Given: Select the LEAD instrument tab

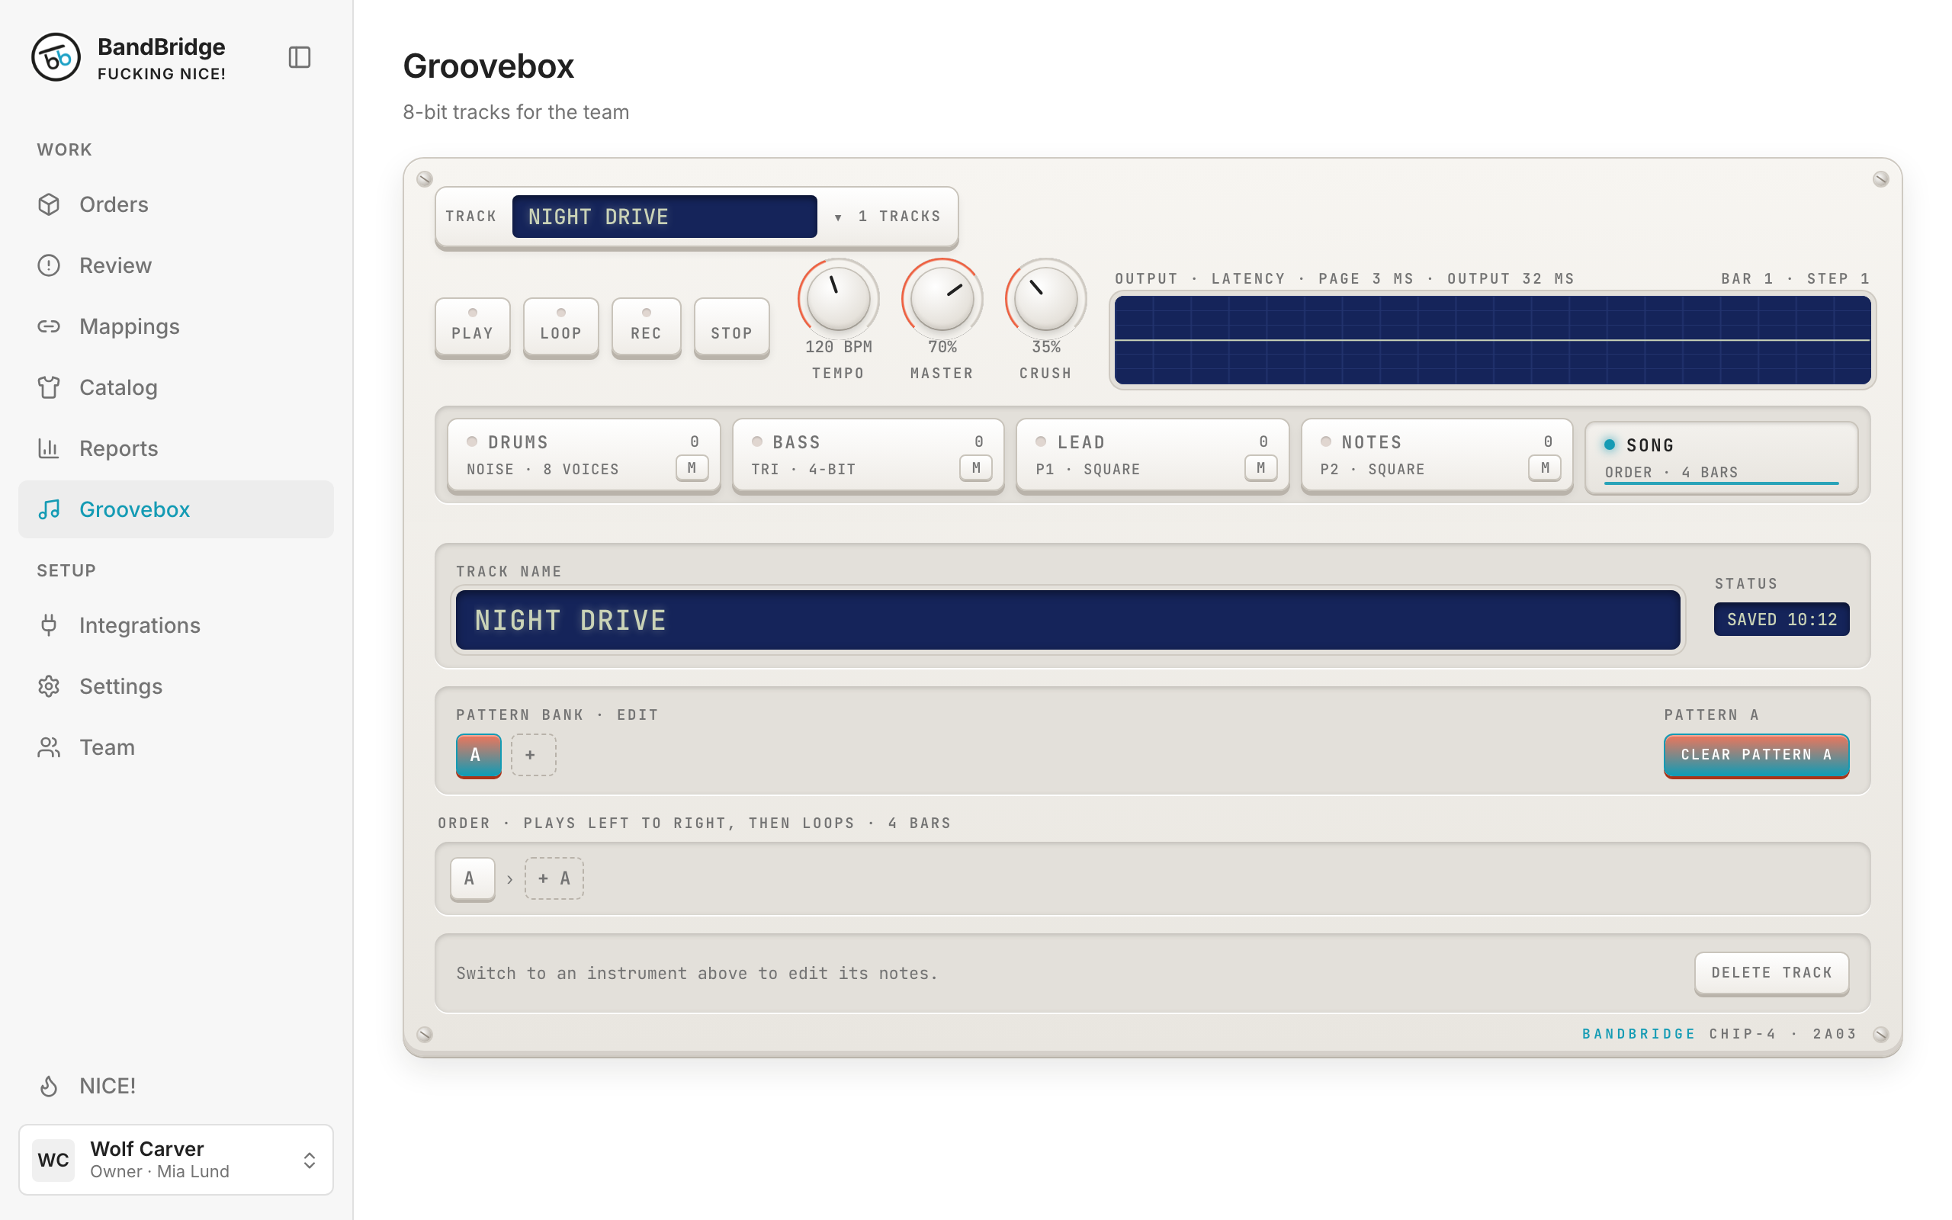Looking at the screenshot, I should pyautogui.click(x=1153, y=455).
